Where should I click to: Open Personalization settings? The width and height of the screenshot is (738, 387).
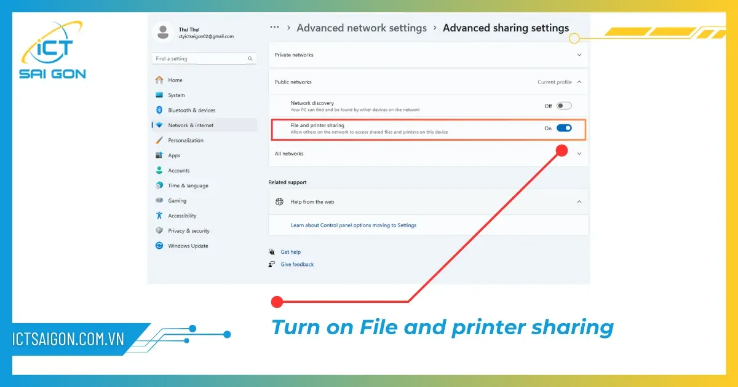[x=186, y=140]
